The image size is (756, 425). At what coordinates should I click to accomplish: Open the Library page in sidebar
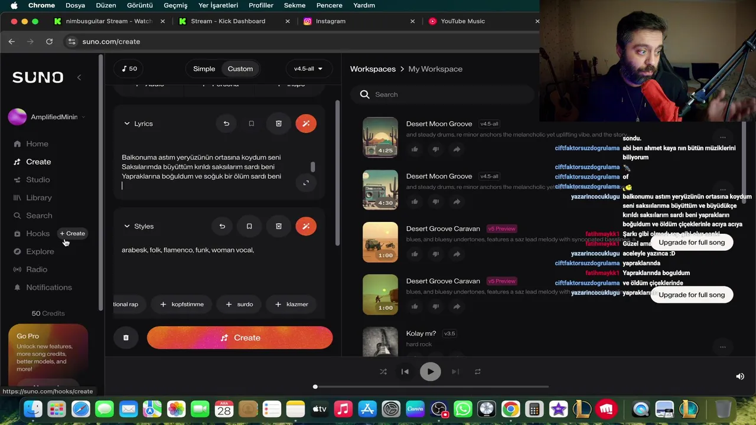point(39,198)
